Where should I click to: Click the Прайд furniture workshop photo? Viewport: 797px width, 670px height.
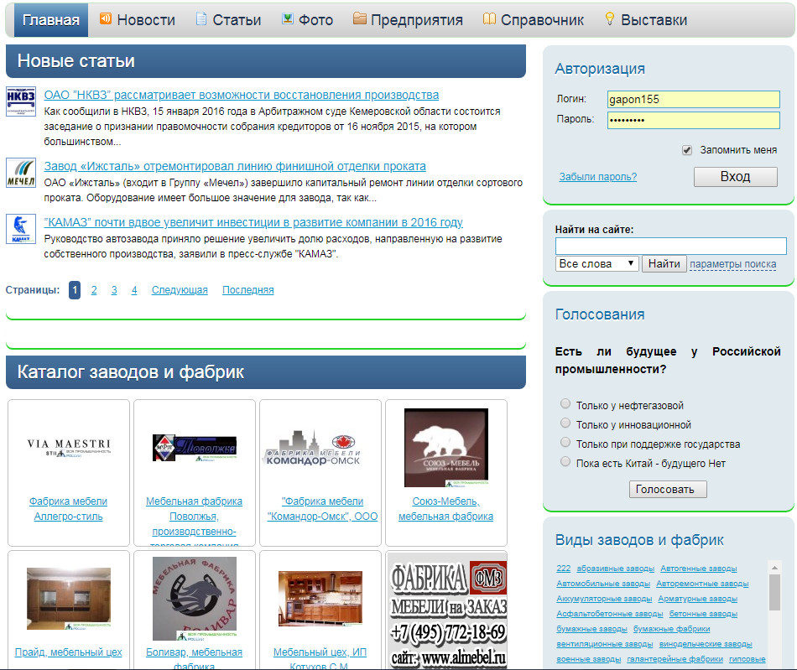(x=69, y=599)
